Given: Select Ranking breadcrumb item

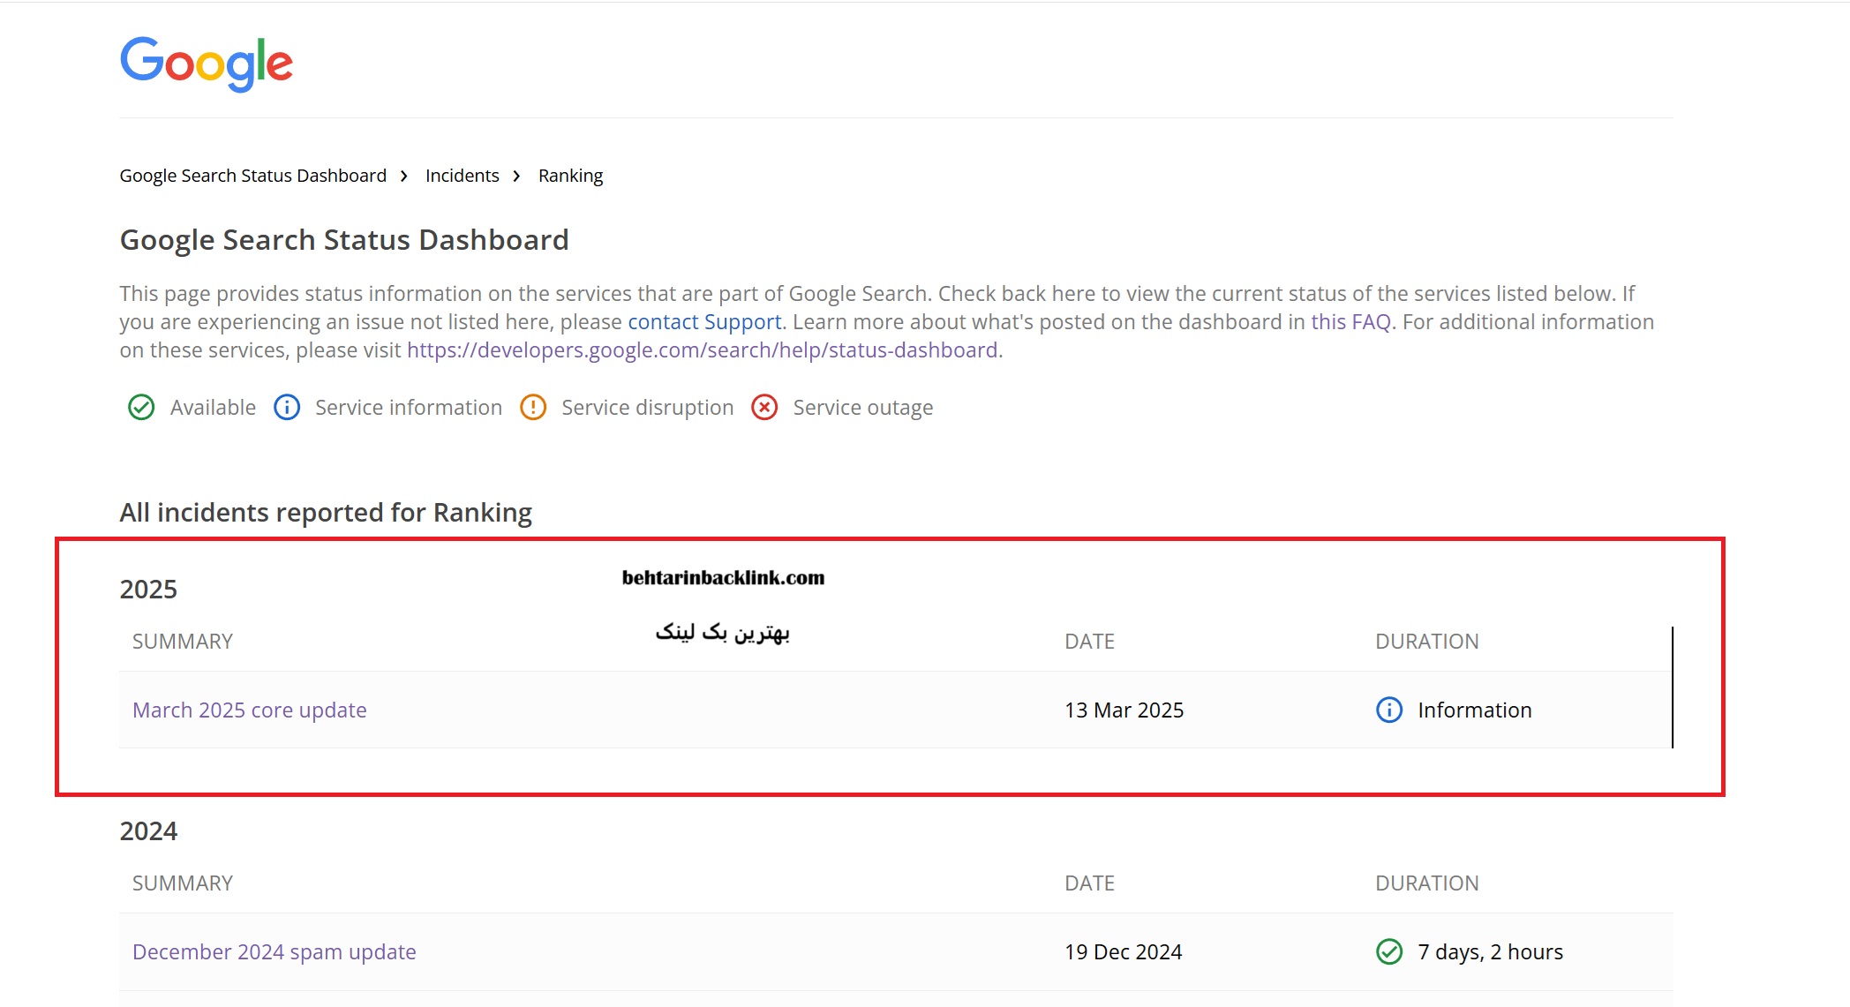Looking at the screenshot, I should [x=570, y=176].
